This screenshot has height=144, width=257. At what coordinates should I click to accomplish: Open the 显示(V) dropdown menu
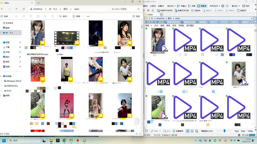tap(171, 6)
